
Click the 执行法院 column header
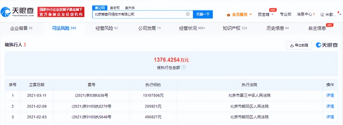tap(249, 85)
